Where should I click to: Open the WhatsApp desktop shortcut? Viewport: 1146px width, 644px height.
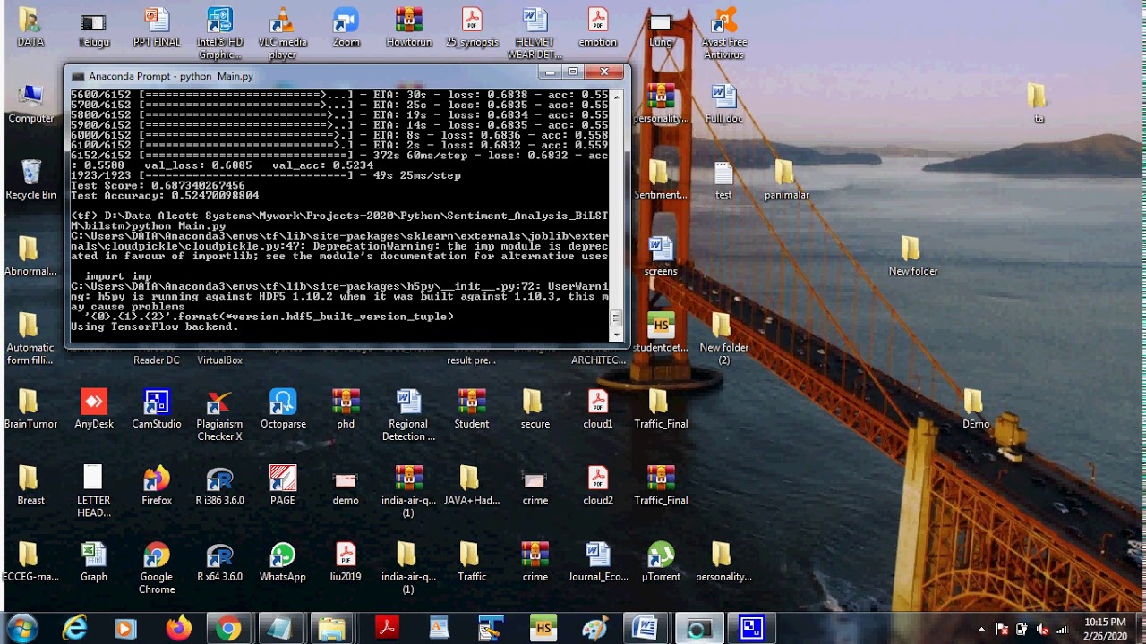point(283,563)
